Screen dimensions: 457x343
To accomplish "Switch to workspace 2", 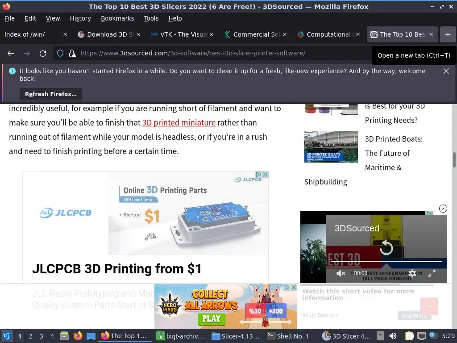I will [x=31, y=336].
